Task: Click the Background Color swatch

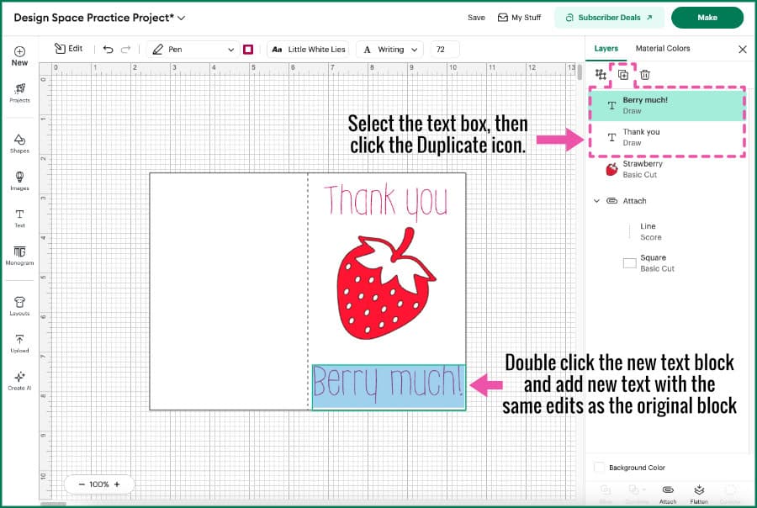Action: pos(599,468)
